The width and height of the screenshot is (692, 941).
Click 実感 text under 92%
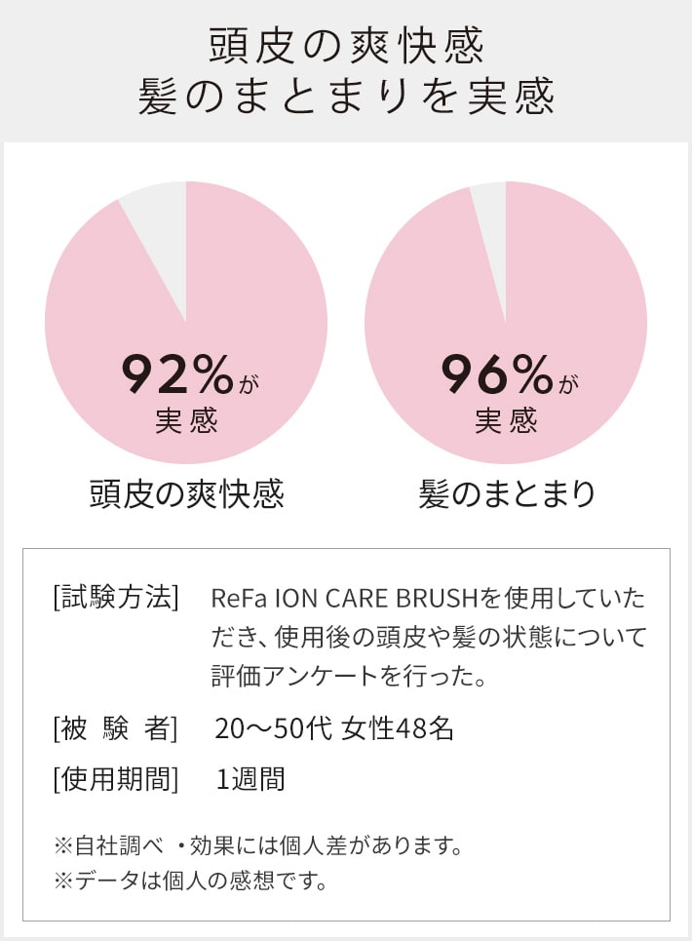coord(186,420)
